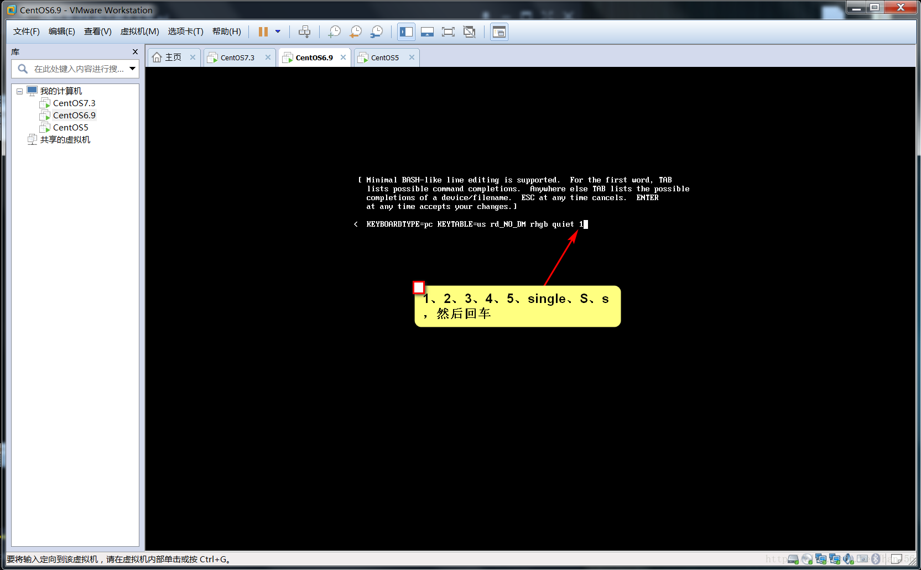Open the snapshot manager

pos(376,32)
